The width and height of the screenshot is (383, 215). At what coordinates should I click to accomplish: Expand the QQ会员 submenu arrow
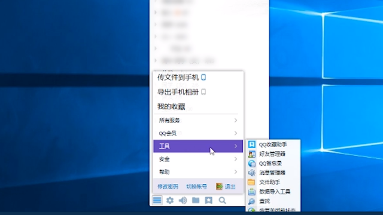(235, 133)
